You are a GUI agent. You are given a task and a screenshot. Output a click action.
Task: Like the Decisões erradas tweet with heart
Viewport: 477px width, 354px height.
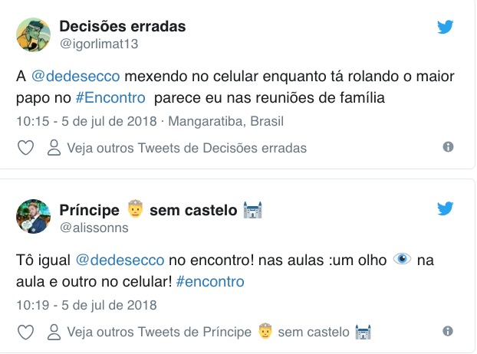(25, 148)
